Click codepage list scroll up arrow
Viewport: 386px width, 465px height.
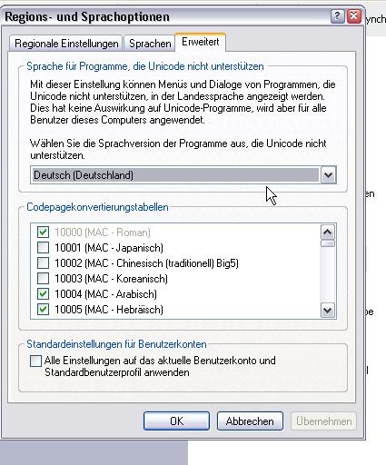point(328,232)
